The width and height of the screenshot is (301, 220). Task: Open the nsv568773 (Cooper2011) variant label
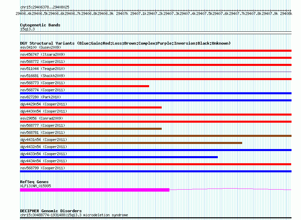43,83
